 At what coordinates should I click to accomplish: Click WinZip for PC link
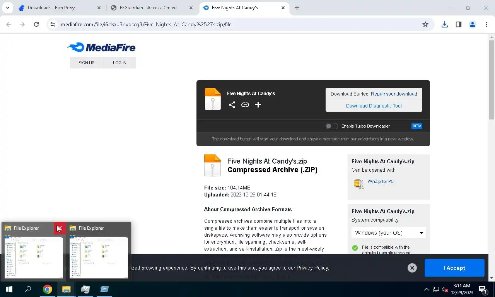click(x=381, y=181)
